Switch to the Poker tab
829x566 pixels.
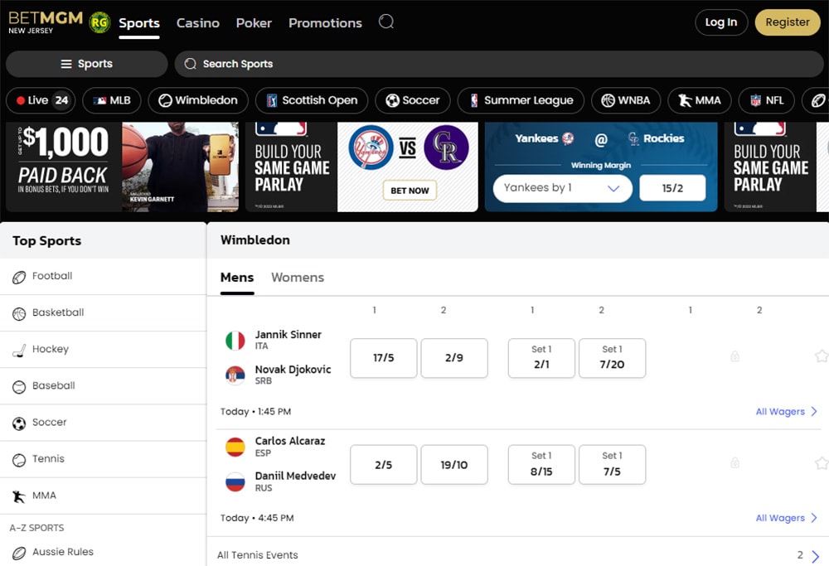254,22
